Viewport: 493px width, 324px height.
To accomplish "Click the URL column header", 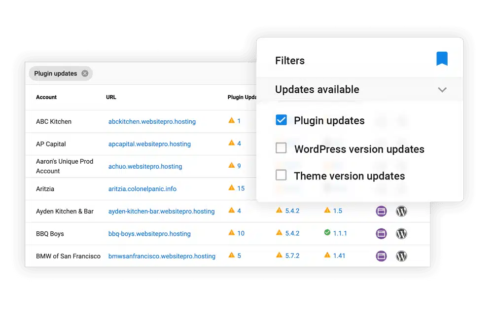I will [x=111, y=97].
